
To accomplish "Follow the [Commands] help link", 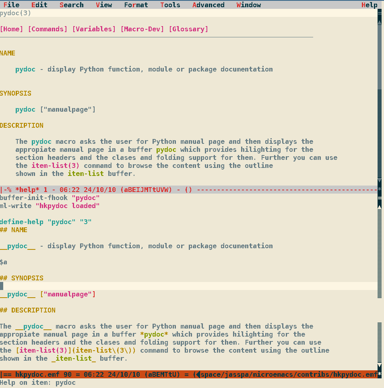I will tap(47, 29).
